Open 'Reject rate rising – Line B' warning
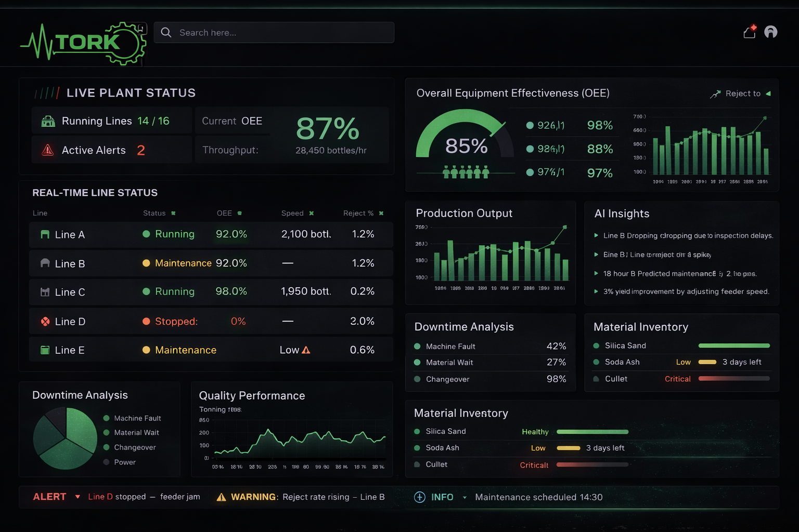Screen dimensions: 799x532 [333, 497]
